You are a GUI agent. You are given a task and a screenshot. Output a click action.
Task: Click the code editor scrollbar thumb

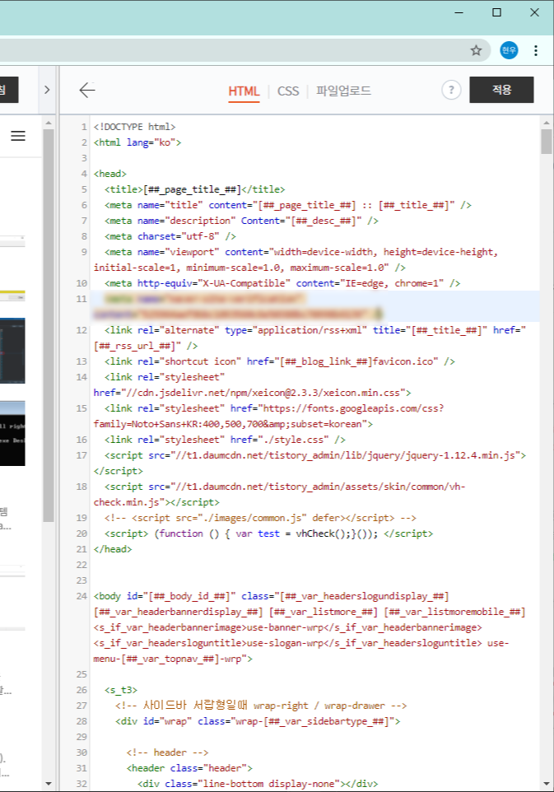[546, 142]
